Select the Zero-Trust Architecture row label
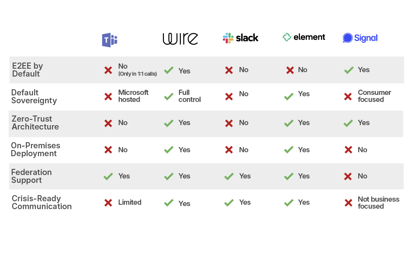 coord(35,123)
